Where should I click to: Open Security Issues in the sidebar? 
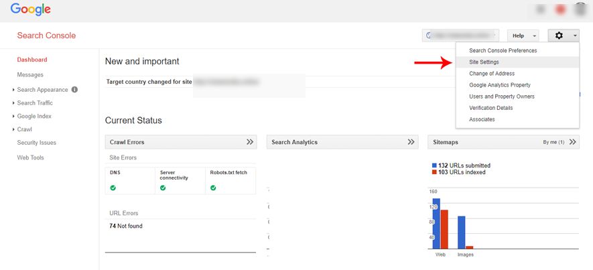pyautogui.click(x=37, y=143)
